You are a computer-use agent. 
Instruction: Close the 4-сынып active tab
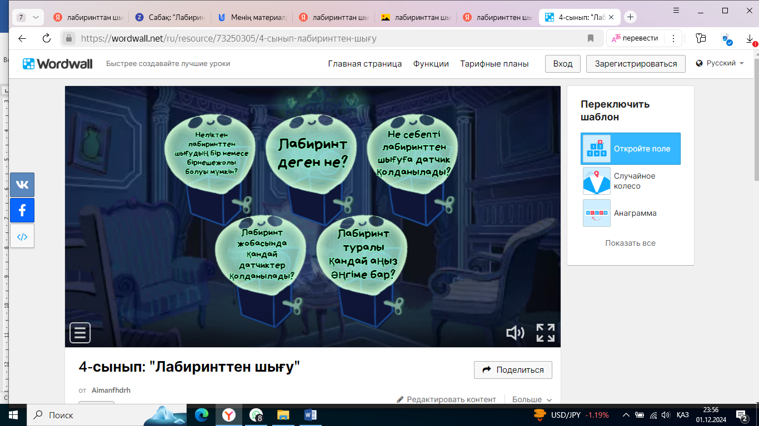(612, 17)
